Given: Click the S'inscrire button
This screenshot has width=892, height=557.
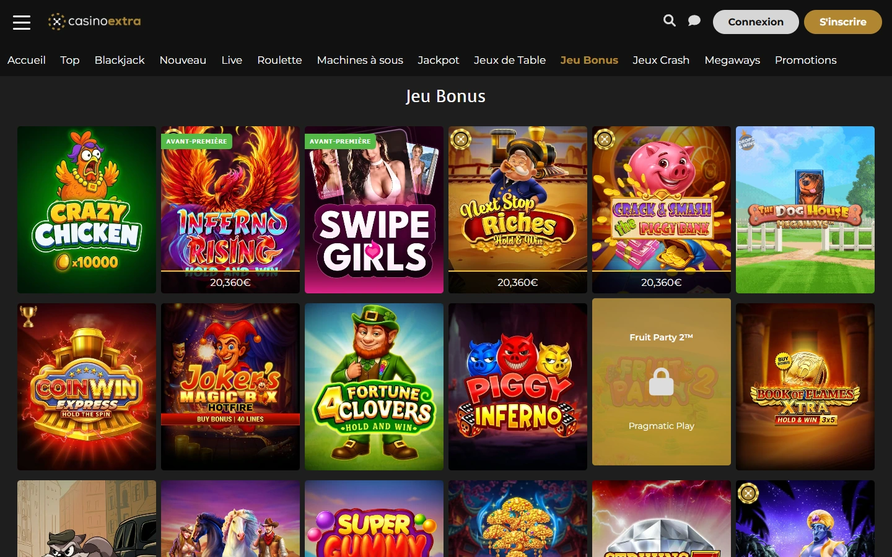Looking at the screenshot, I should (x=843, y=22).
